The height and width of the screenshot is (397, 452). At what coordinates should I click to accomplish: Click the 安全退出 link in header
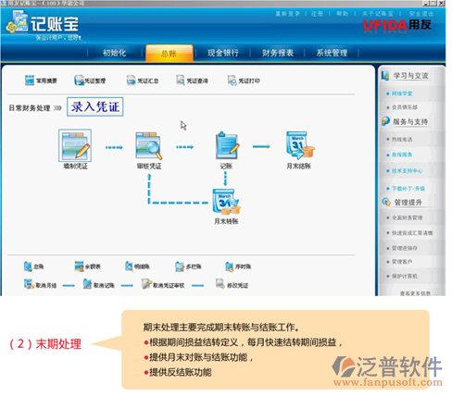click(421, 14)
